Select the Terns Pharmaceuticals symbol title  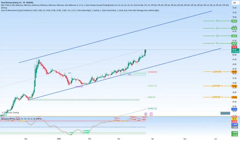[17, 3]
